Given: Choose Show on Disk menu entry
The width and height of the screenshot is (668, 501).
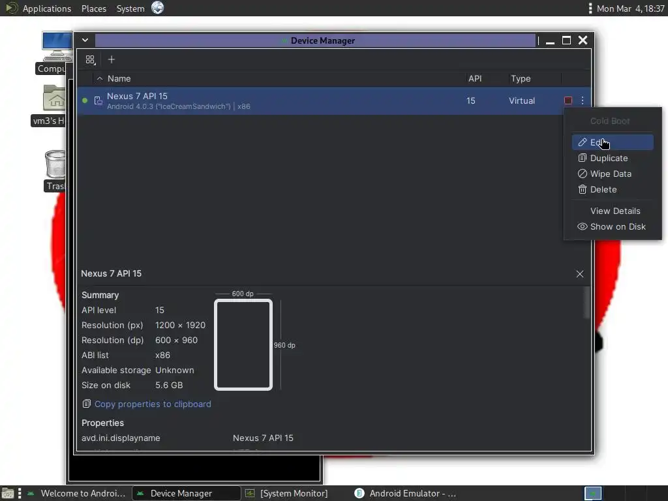Looking at the screenshot, I should [612, 226].
